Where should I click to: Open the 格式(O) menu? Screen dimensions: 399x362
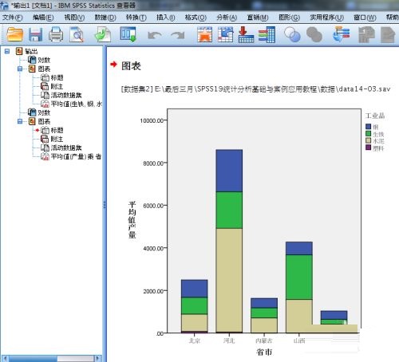coord(196,18)
